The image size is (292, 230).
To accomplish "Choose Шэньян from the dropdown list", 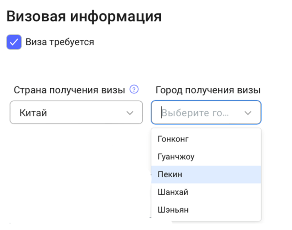I will click(x=173, y=210).
